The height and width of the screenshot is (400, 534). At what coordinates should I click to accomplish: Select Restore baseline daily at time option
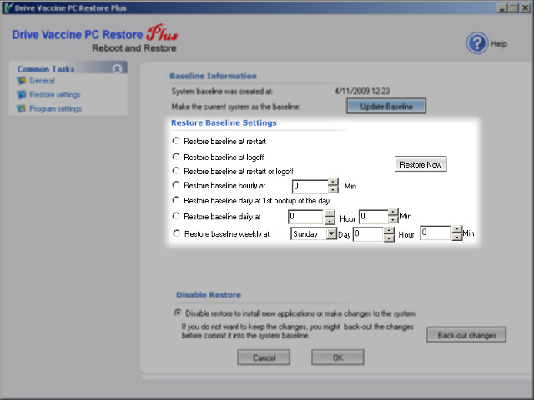tap(176, 216)
